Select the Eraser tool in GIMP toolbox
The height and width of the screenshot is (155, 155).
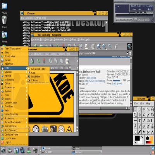(x=144, y=126)
